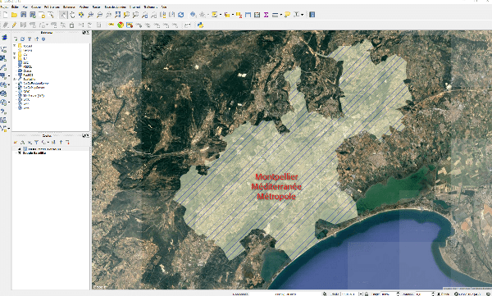Expand the first folder node in the Browser tree
The height and width of the screenshot is (296, 492).
pos(15,46)
